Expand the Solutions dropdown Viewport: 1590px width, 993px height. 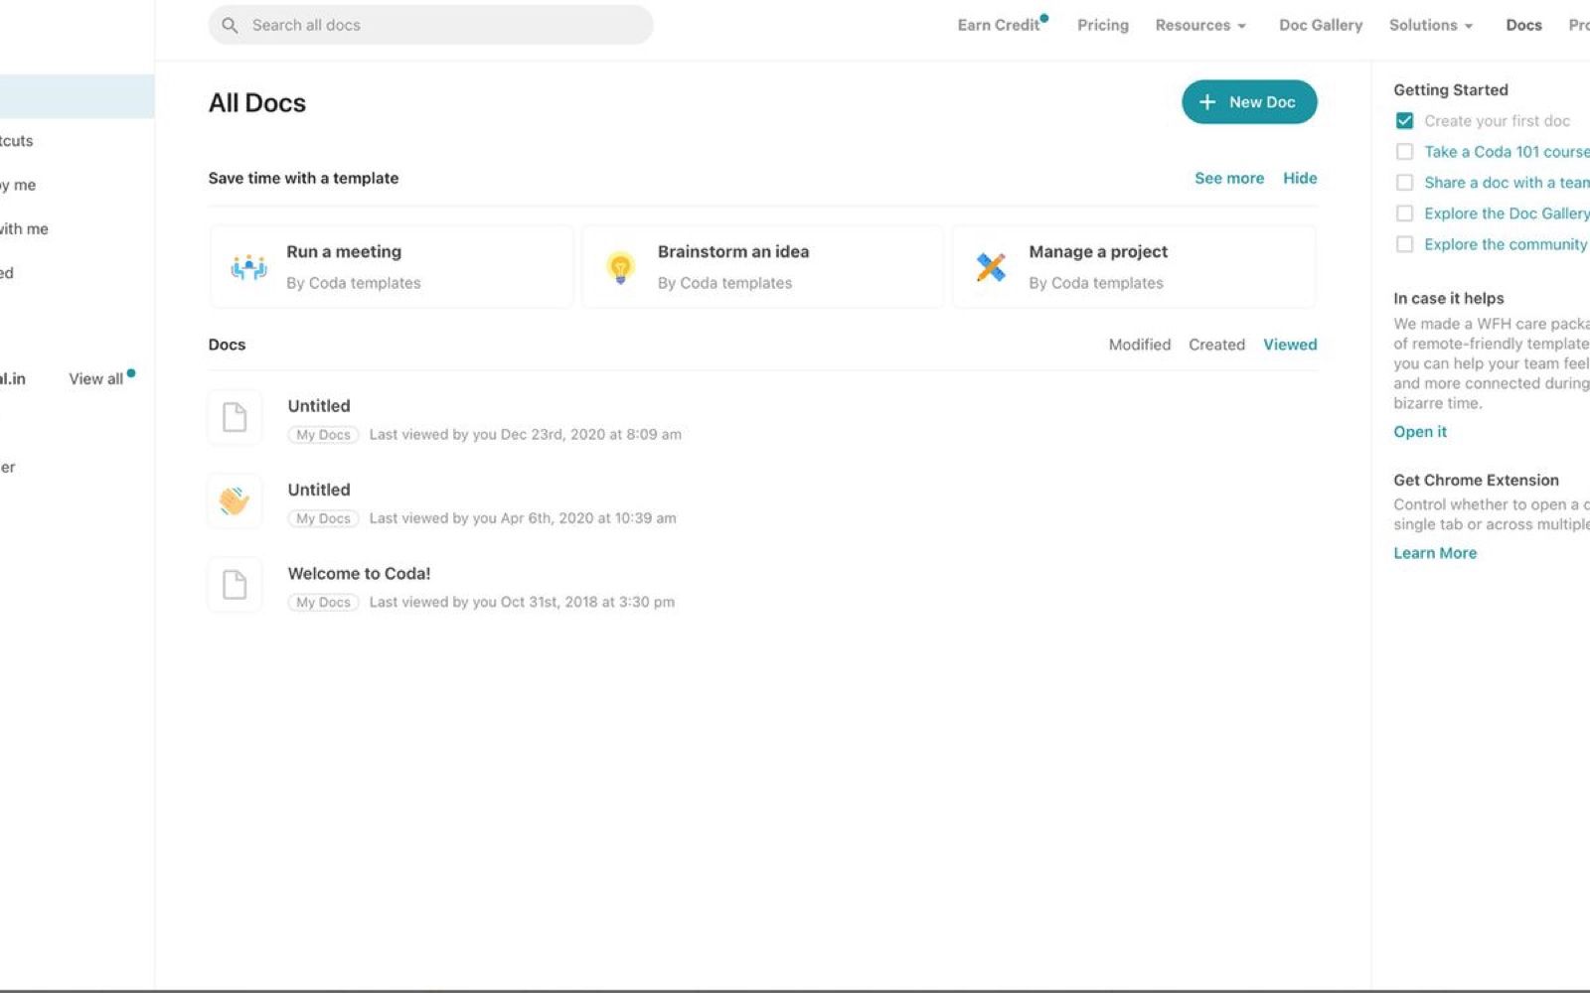1431,25
